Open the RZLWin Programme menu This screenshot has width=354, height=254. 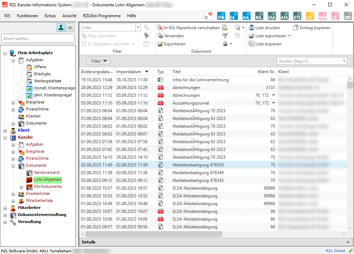click(102, 16)
